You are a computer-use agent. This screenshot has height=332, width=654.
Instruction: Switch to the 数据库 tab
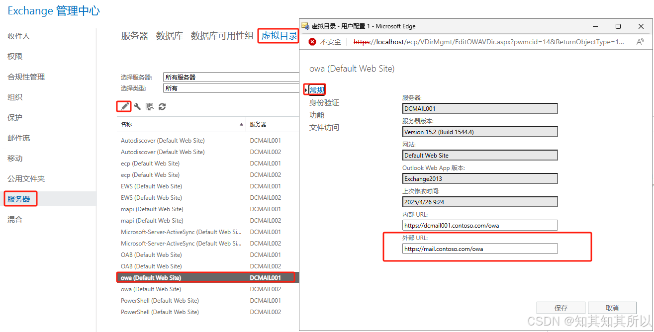170,36
